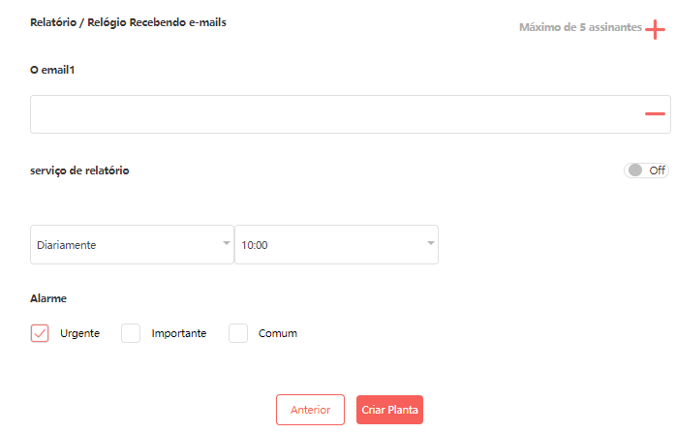Uncheck the Urgente alarm checkbox
Screen dimensions: 676x433
click(x=40, y=333)
